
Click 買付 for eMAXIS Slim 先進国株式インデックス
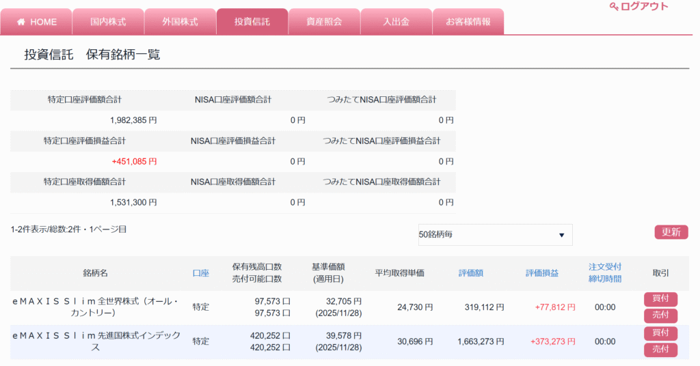point(660,333)
